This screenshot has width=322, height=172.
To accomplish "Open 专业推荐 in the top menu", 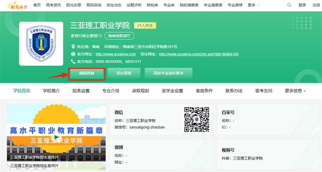I will point(235,5).
